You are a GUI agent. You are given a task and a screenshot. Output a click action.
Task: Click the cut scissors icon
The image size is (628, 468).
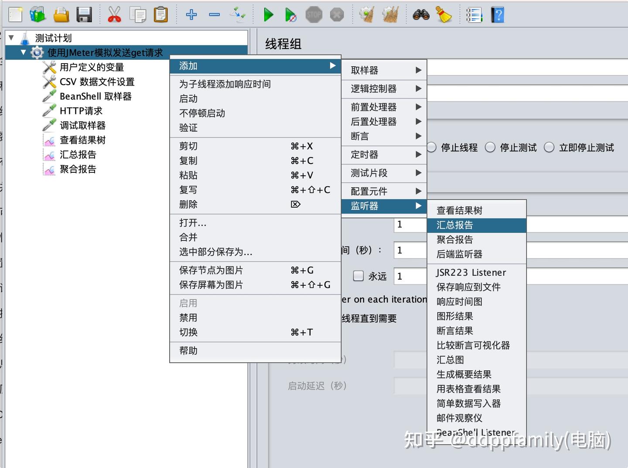(x=114, y=14)
